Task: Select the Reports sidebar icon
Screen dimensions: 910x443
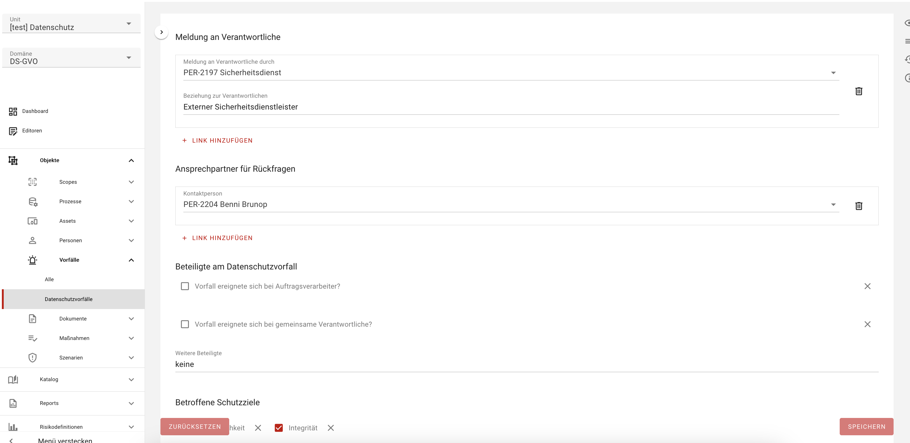Action: [13, 403]
